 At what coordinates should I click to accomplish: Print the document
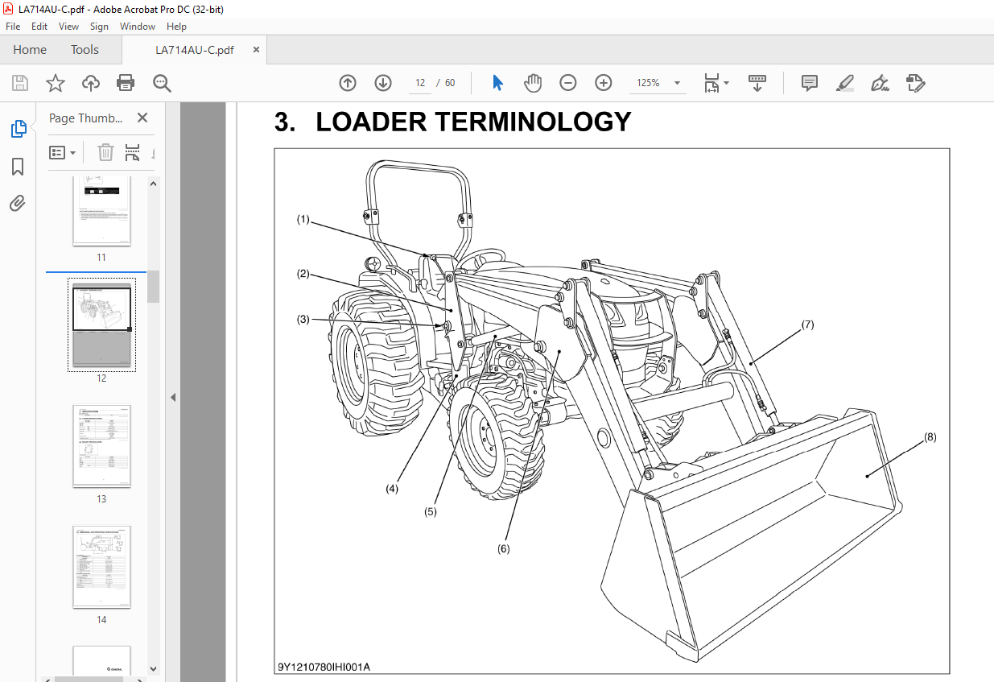126,83
